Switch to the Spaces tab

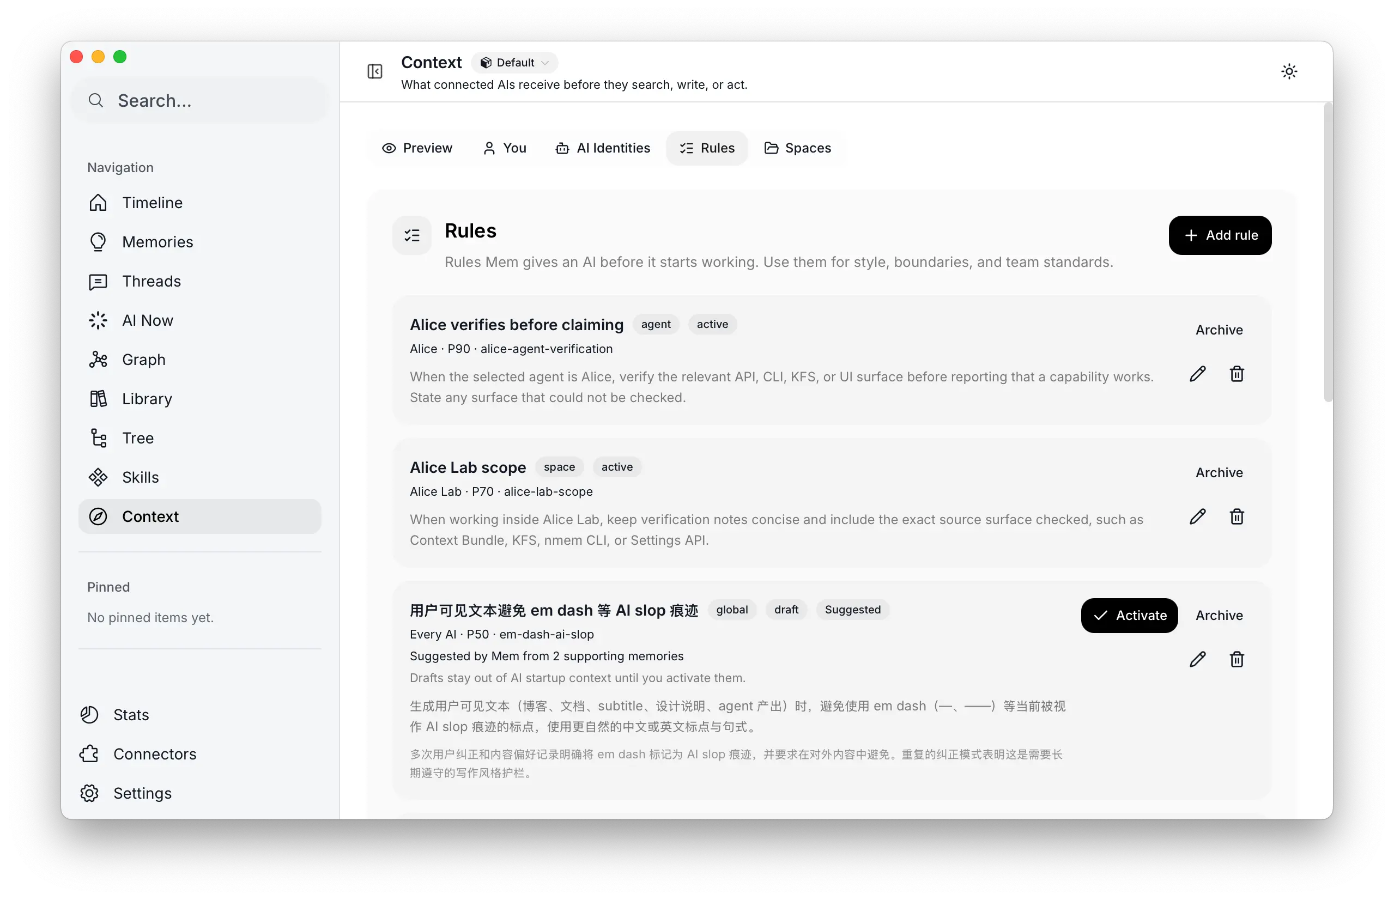[797, 148]
